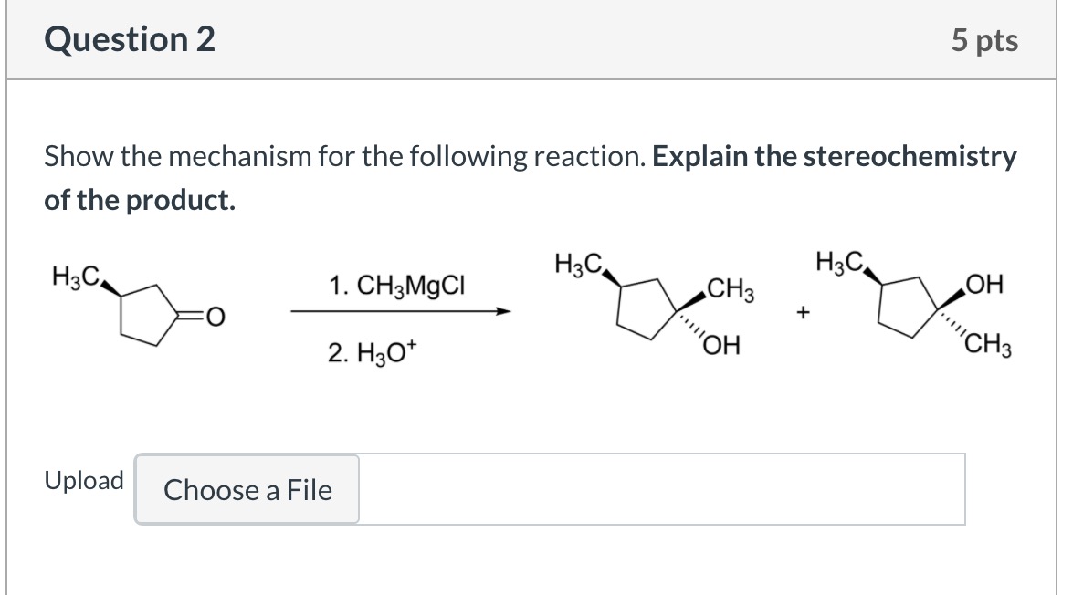Image resolution: width=1083 pixels, height=595 pixels.
Task: Click the dashed-bond CH3 on second product
Action: coord(987,346)
